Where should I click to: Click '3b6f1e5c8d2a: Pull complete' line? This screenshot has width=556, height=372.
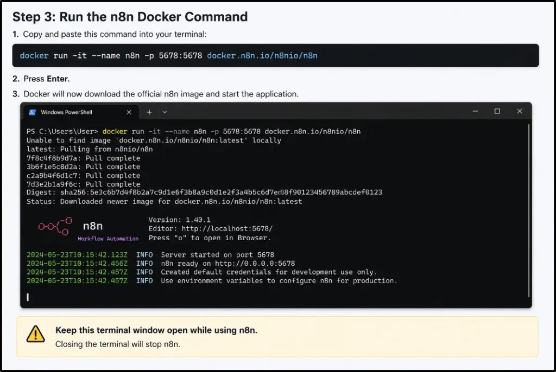coord(83,166)
